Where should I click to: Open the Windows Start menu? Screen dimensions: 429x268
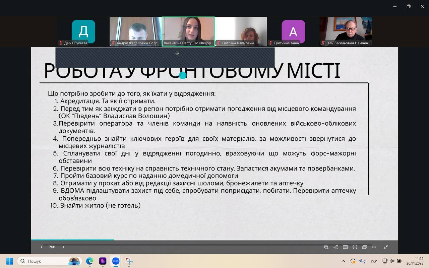pyautogui.click(x=9, y=261)
